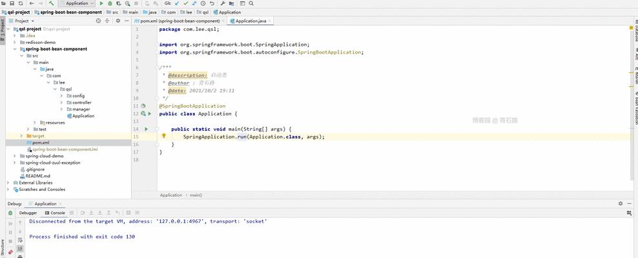638x258 pixels.
Task: Switch to the Console tab
Action: point(55,213)
